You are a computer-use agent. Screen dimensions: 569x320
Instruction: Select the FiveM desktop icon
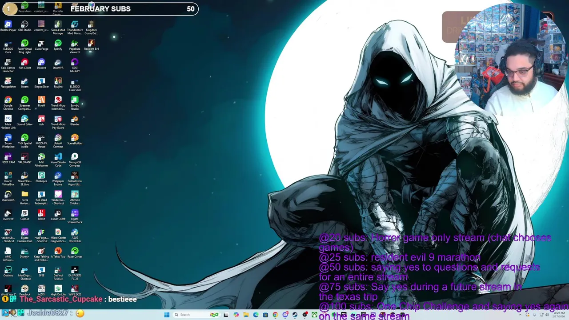41,102
